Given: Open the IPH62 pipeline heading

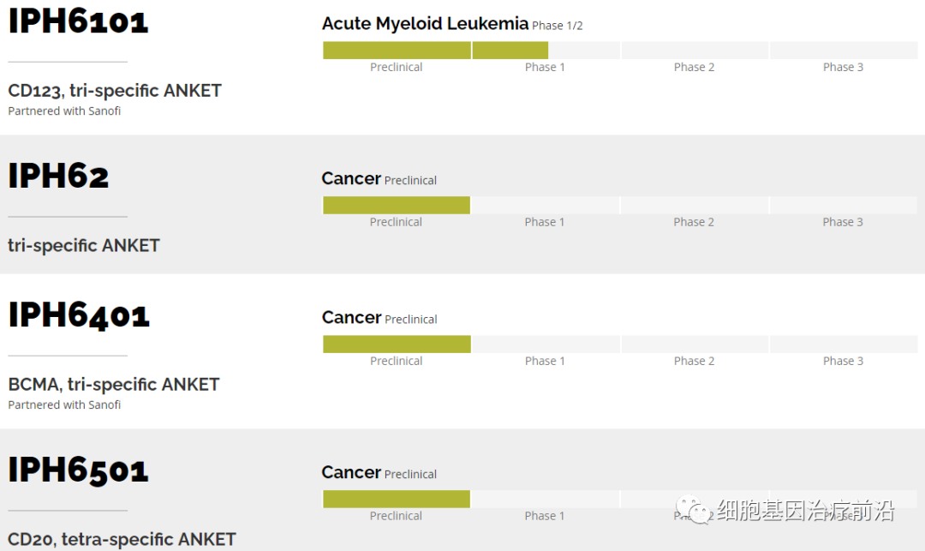Looking at the screenshot, I should (x=59, y=176).
